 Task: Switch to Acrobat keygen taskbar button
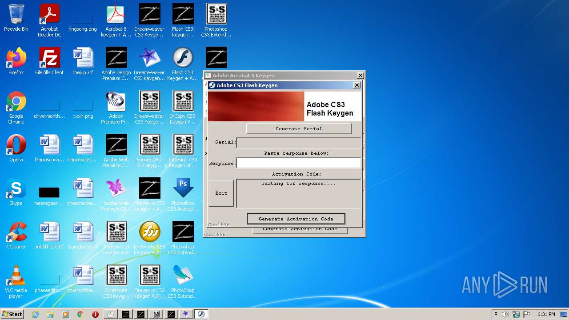pos(110,314)
